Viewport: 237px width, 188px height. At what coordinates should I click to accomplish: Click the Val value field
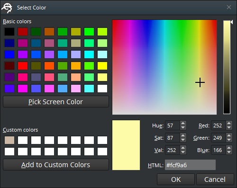tap(173, 150)
